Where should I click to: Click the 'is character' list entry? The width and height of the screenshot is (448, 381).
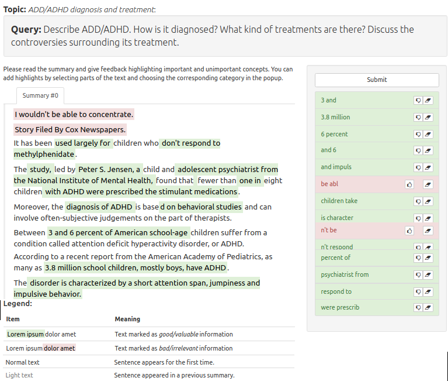337,218
